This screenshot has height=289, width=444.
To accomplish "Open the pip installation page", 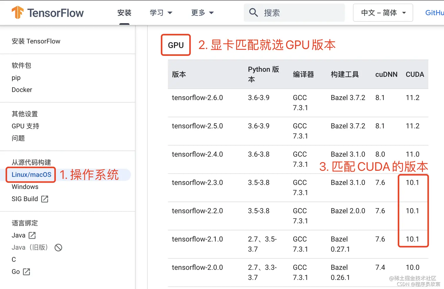I will [x=16, y=77].
